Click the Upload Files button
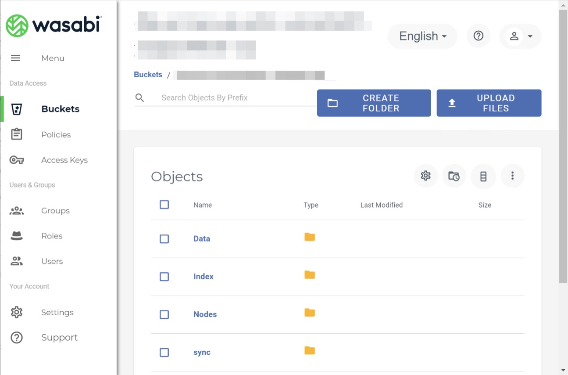This screenshot has height=375, width=568. (489, 103)
